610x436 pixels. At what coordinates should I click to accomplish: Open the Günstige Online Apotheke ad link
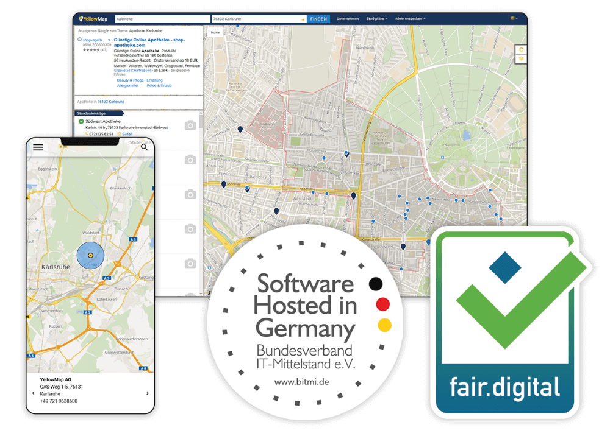(149, 42)
